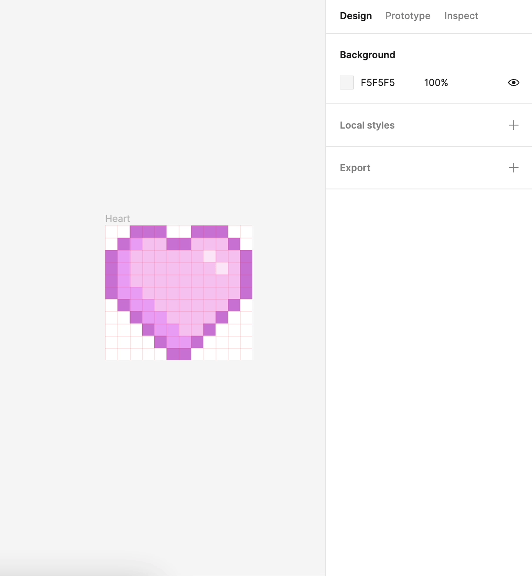Click the bottom tip of the heart

pos(179,354)
